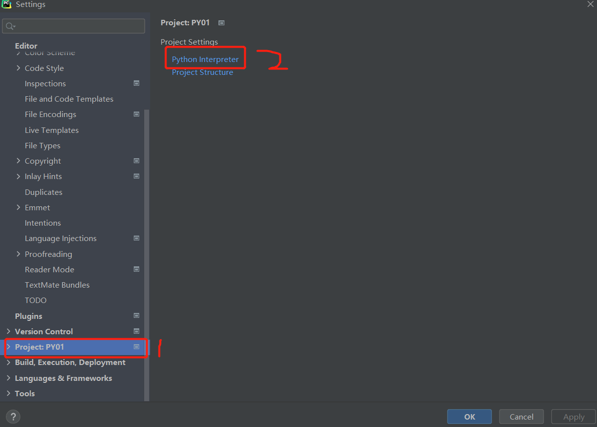Select Proofreading in the settings tree

49,254
